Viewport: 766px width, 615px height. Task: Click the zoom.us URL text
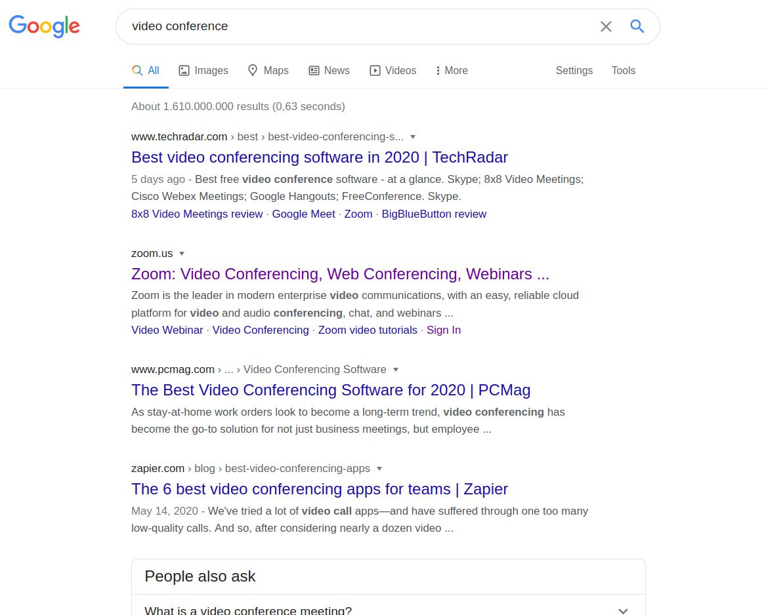(x=152, y=254)
